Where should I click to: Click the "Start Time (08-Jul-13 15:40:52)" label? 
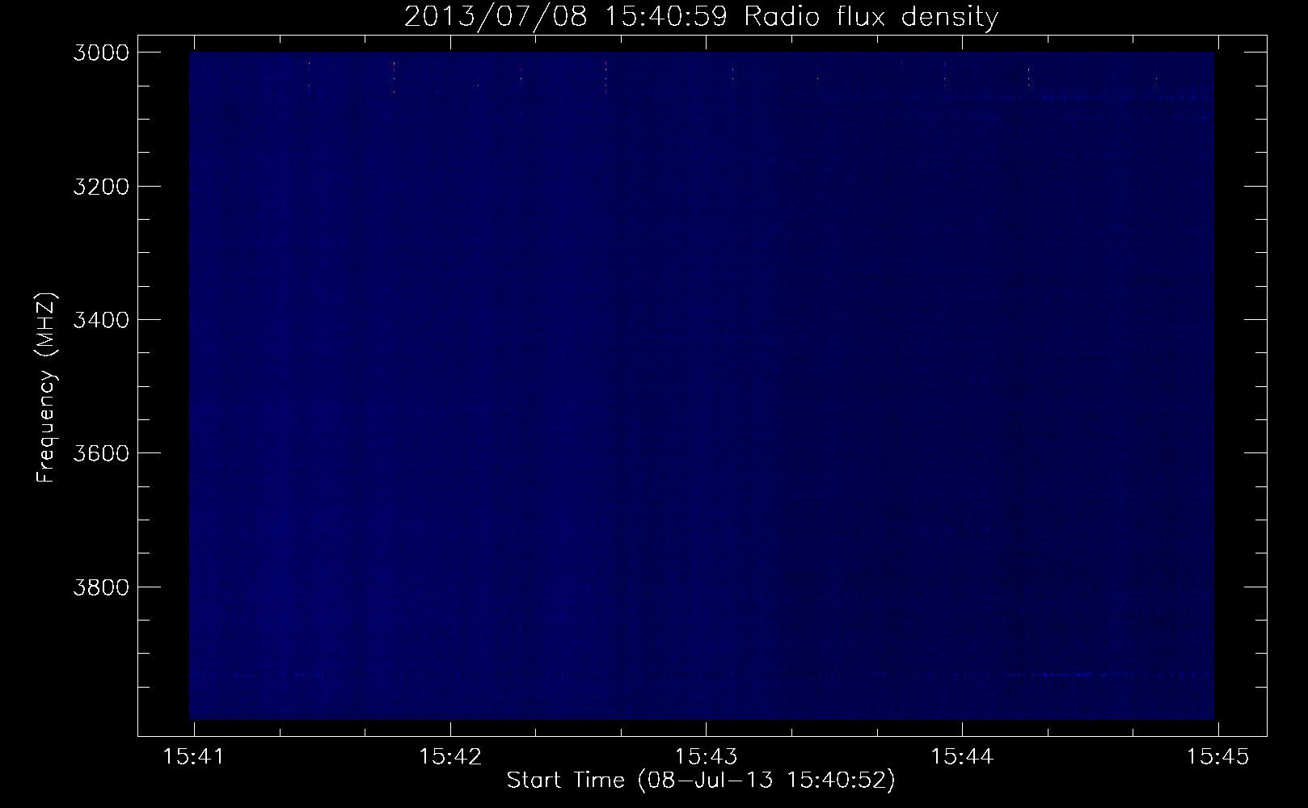[701, 781]
